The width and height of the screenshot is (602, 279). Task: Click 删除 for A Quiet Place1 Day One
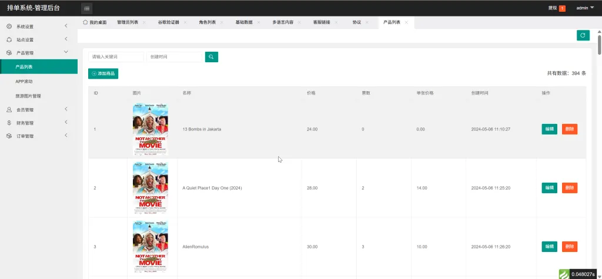(x=570, y=187)
